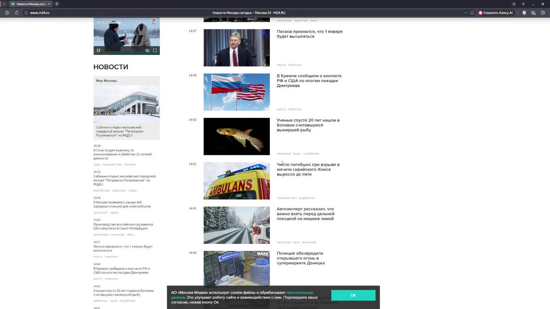Open sidebar video in fullscreen mode
550x309 pixels.
click(x=155, y=51)
